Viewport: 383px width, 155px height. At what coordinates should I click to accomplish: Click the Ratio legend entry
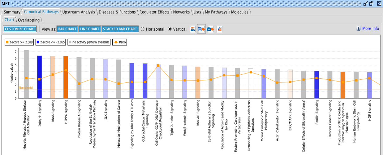coord(119,42)
